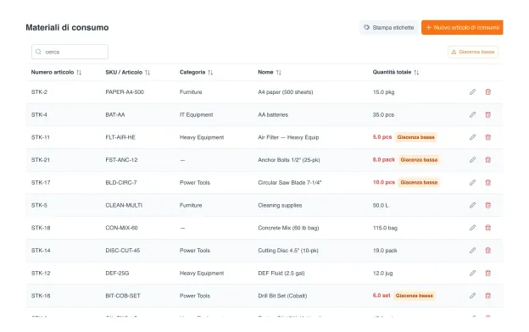Click the Concrete Mix (60 lb bag) name

pyautogui.click(x=288, y=228)
